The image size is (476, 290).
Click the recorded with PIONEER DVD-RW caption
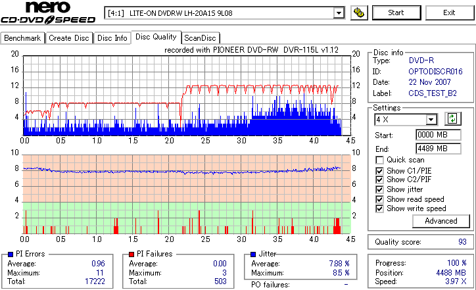pos(251,50)
